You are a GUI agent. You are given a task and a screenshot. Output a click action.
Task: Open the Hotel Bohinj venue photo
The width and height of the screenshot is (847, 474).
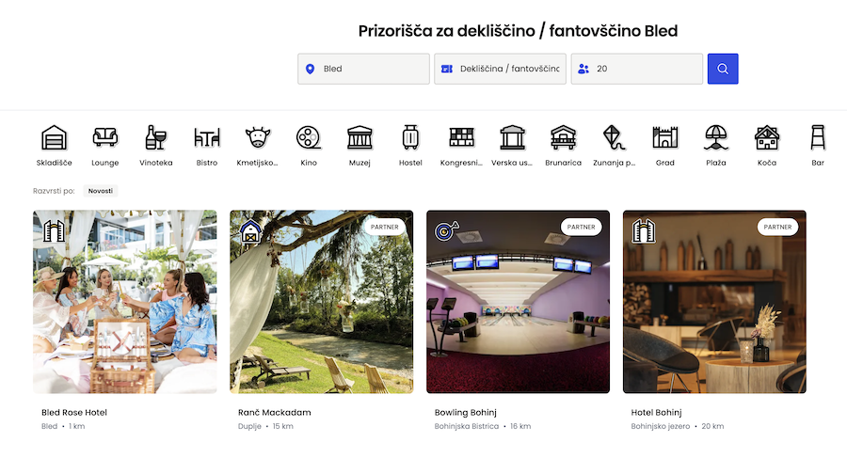(x=714, y=301)
